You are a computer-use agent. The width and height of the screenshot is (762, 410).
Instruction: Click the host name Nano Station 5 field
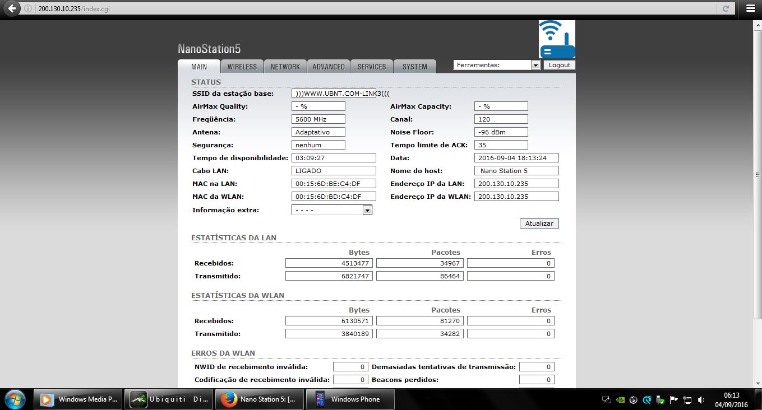(516, 171)
